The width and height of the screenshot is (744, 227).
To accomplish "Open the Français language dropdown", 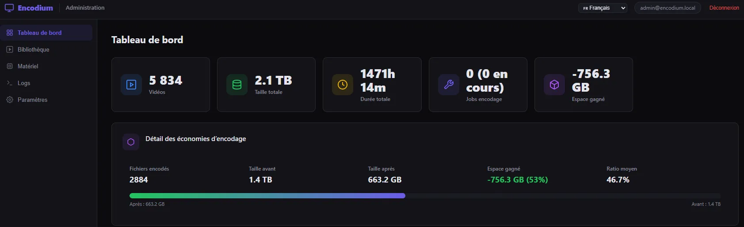I will pos(603,8).
